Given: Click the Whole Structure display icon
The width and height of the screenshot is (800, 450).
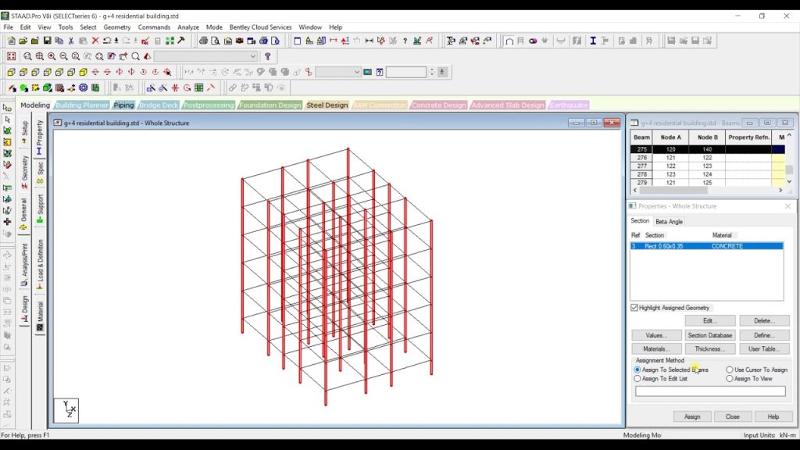Looking at the screenshot, I should (11, 56).
